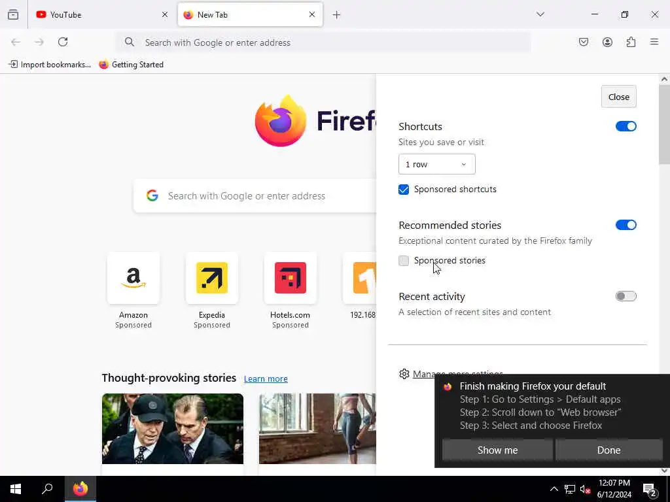The height and width of the screenshot is (502, 670).
Task: Open the Save to Pocket icon
Action: click(583, 42)
